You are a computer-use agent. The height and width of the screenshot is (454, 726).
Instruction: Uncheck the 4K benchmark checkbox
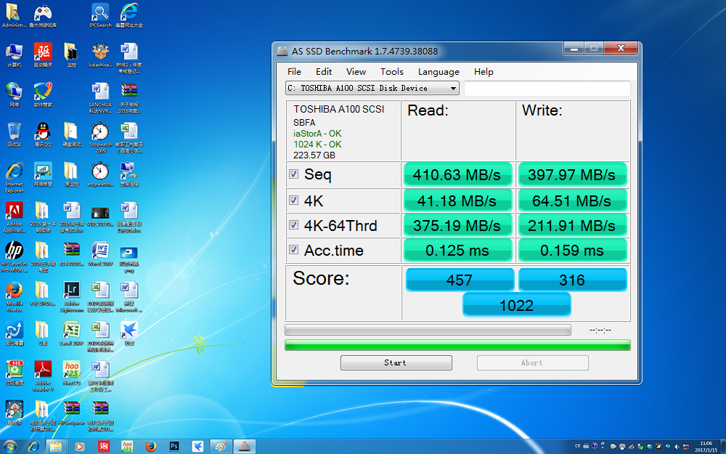coord(293,200)
